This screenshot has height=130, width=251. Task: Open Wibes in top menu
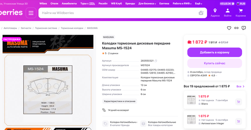tap(43, 4)
